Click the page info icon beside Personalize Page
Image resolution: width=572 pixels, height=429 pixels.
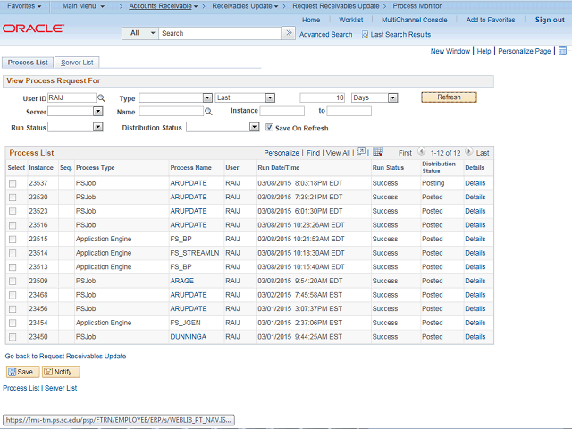pos(561,52)
